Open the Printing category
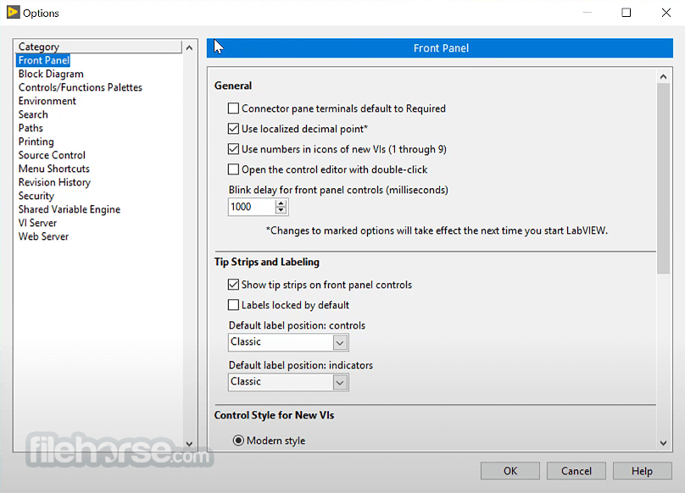 click(x=36, y=141)
